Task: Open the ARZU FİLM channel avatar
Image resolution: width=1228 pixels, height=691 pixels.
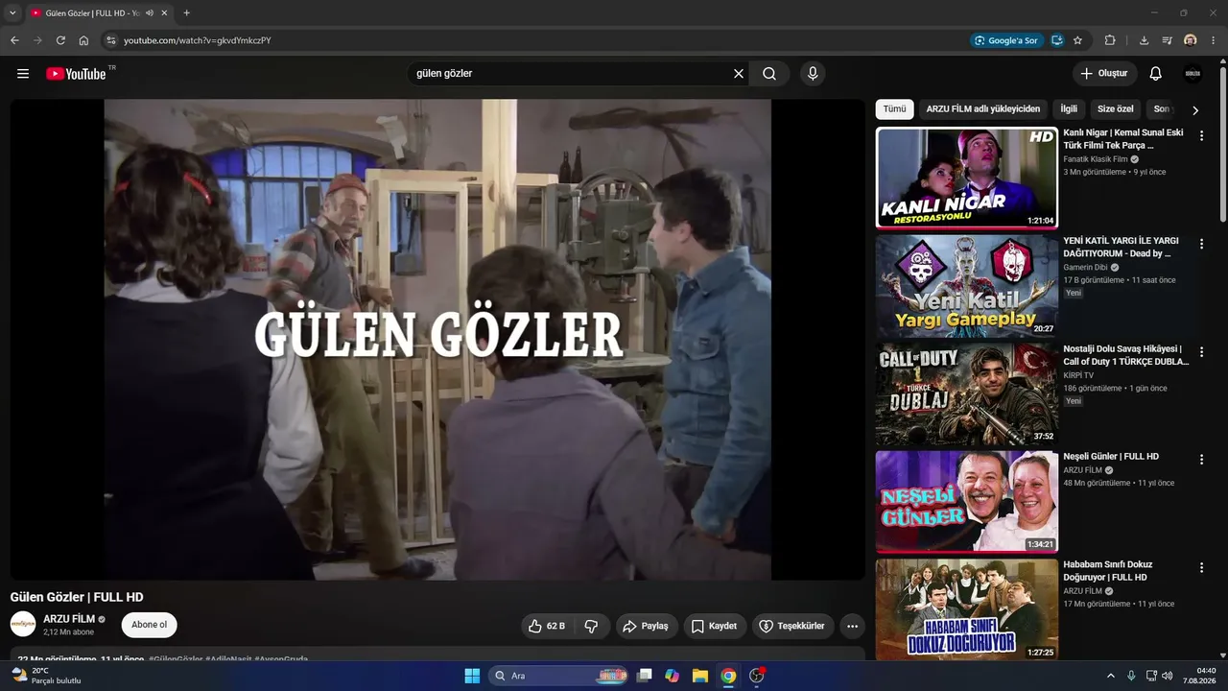Action: [23, 624]
